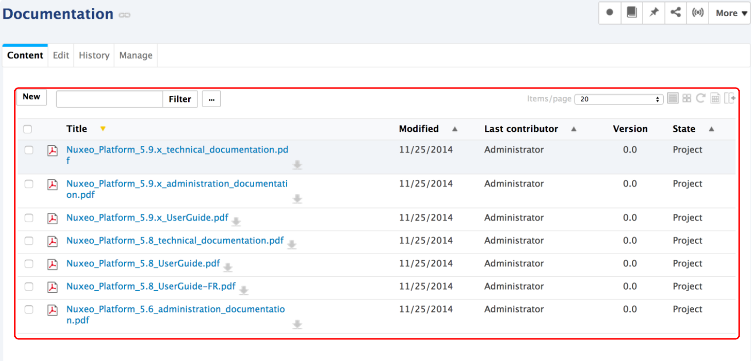Click the permalink chain icon beside Documentation

(x=125, y=15)
